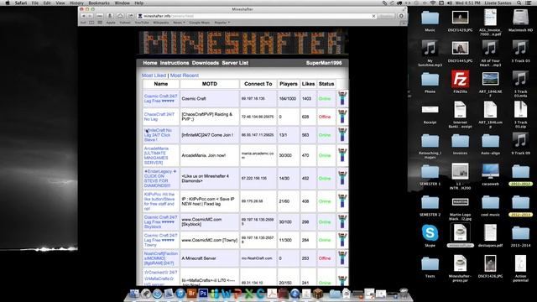The width and height of the screenshot is (537, 302).
Task: Open Finder from the dock
Action: tap(134, 294)
